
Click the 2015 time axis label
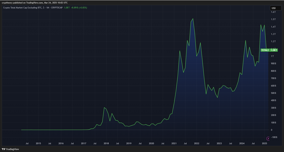38,143
